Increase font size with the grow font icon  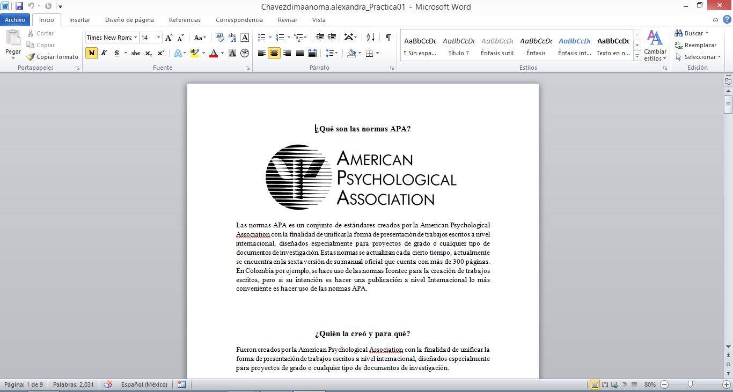click(169, 38)
